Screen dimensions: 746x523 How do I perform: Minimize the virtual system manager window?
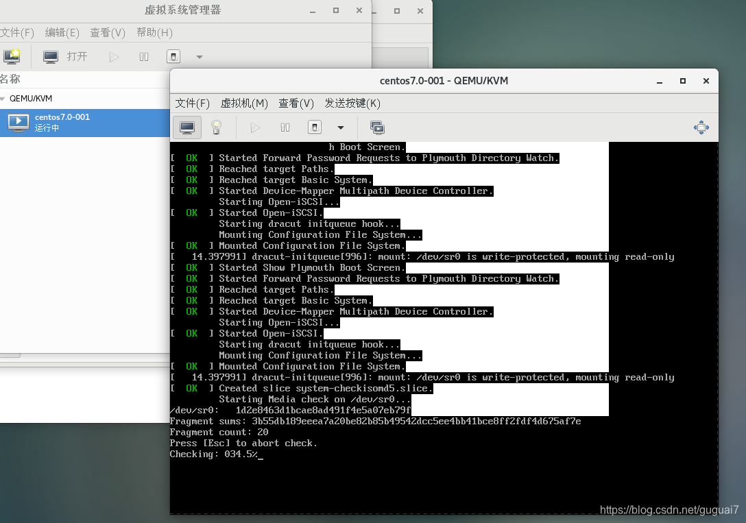(x=313, y=11)
